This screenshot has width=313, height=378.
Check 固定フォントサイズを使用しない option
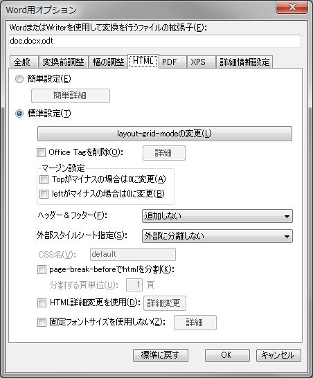tap(42, 322)
